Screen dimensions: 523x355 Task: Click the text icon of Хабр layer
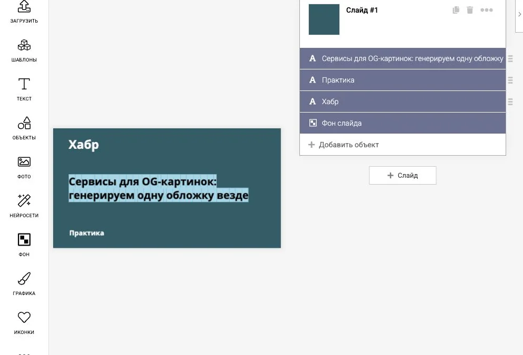point(312,102)
